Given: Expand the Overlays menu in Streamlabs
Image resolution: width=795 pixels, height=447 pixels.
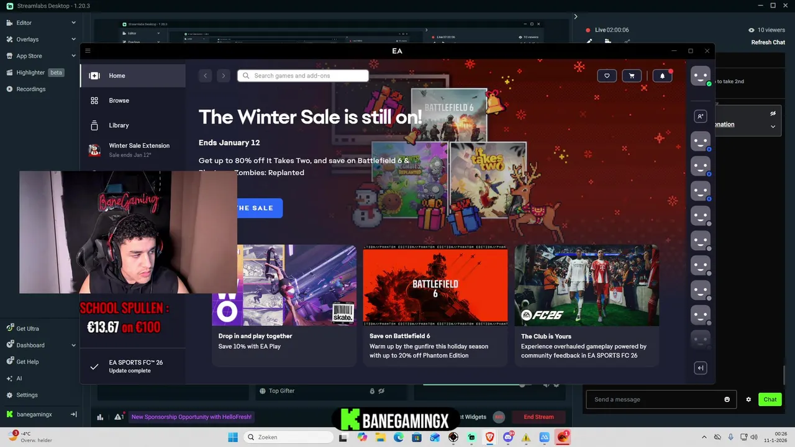Looking at the screenshot, I should [73, 39].
